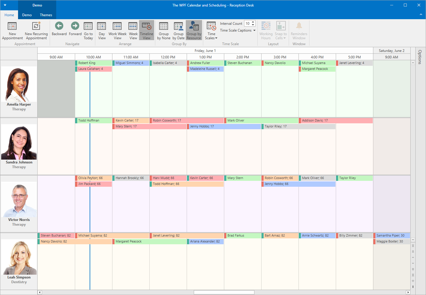Switch to Work Week View

click(x=117, y=31)
